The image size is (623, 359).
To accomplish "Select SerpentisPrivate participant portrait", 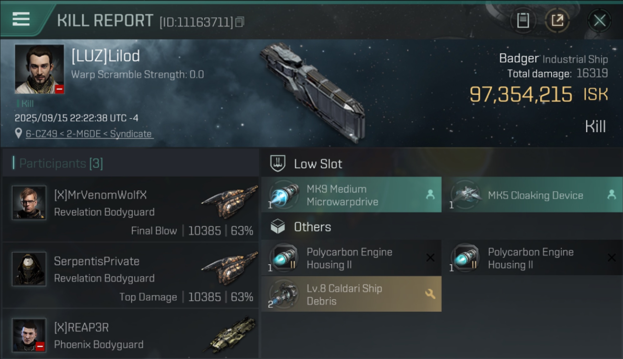I will 29,269.
